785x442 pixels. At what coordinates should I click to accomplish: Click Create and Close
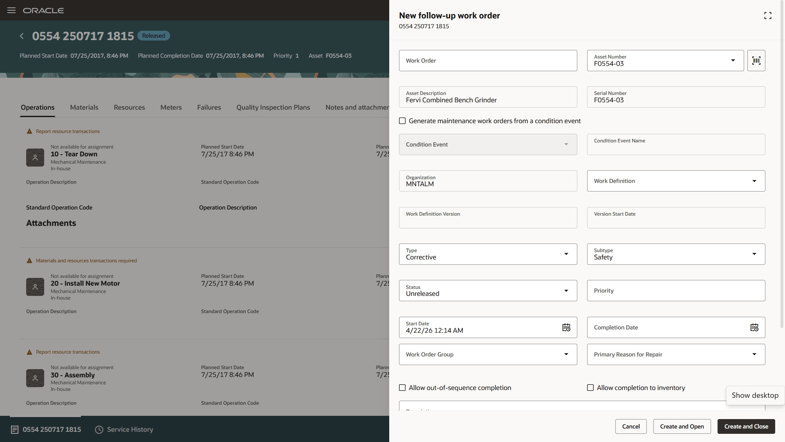pyautogui.click(x=746, y=426)
